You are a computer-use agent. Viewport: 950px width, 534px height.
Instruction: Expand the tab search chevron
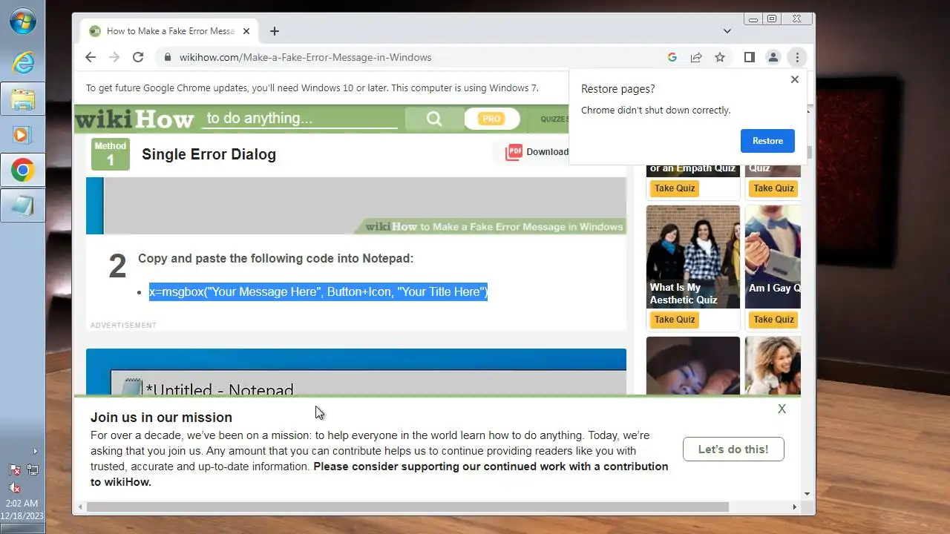pyautogui.click(x=727, y=31)
